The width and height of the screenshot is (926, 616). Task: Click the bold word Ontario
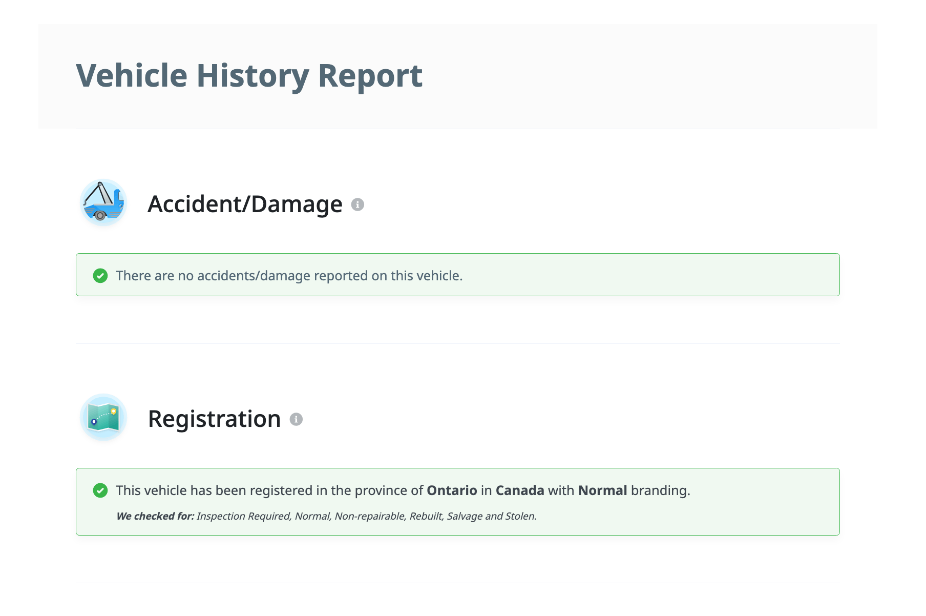(x=452, y=490)
